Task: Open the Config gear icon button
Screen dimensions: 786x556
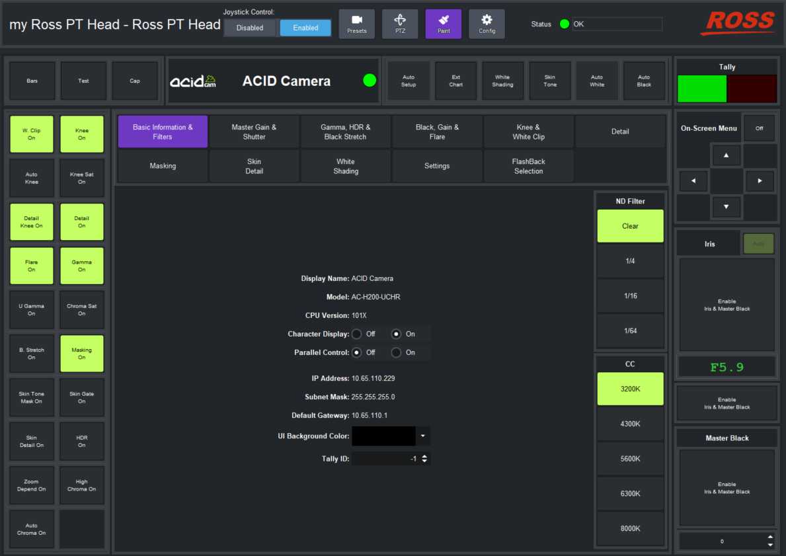Action: tap(487, 24)
